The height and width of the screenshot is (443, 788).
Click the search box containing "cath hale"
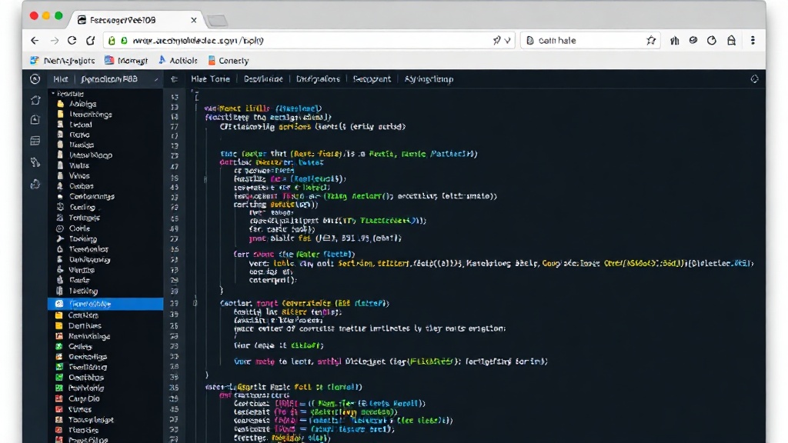point(590,41)
